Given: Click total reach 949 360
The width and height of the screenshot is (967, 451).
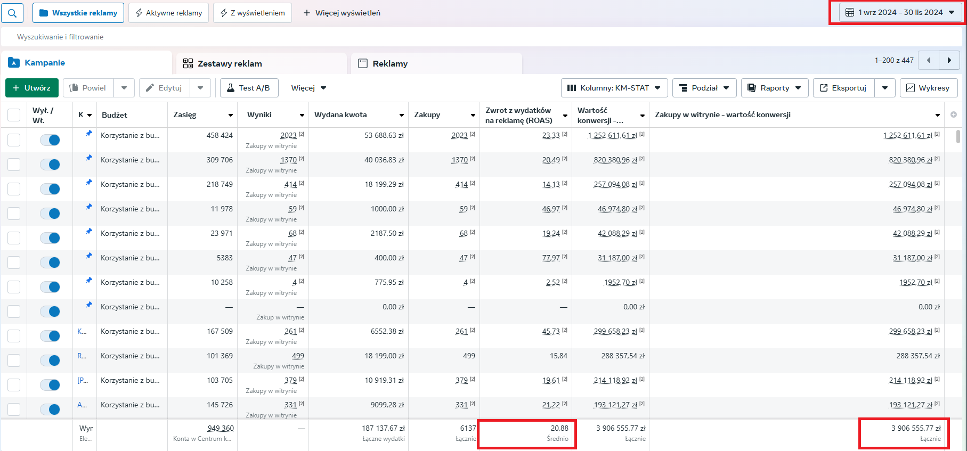Looking at the screenshot, I should click(x=221, y=428).
